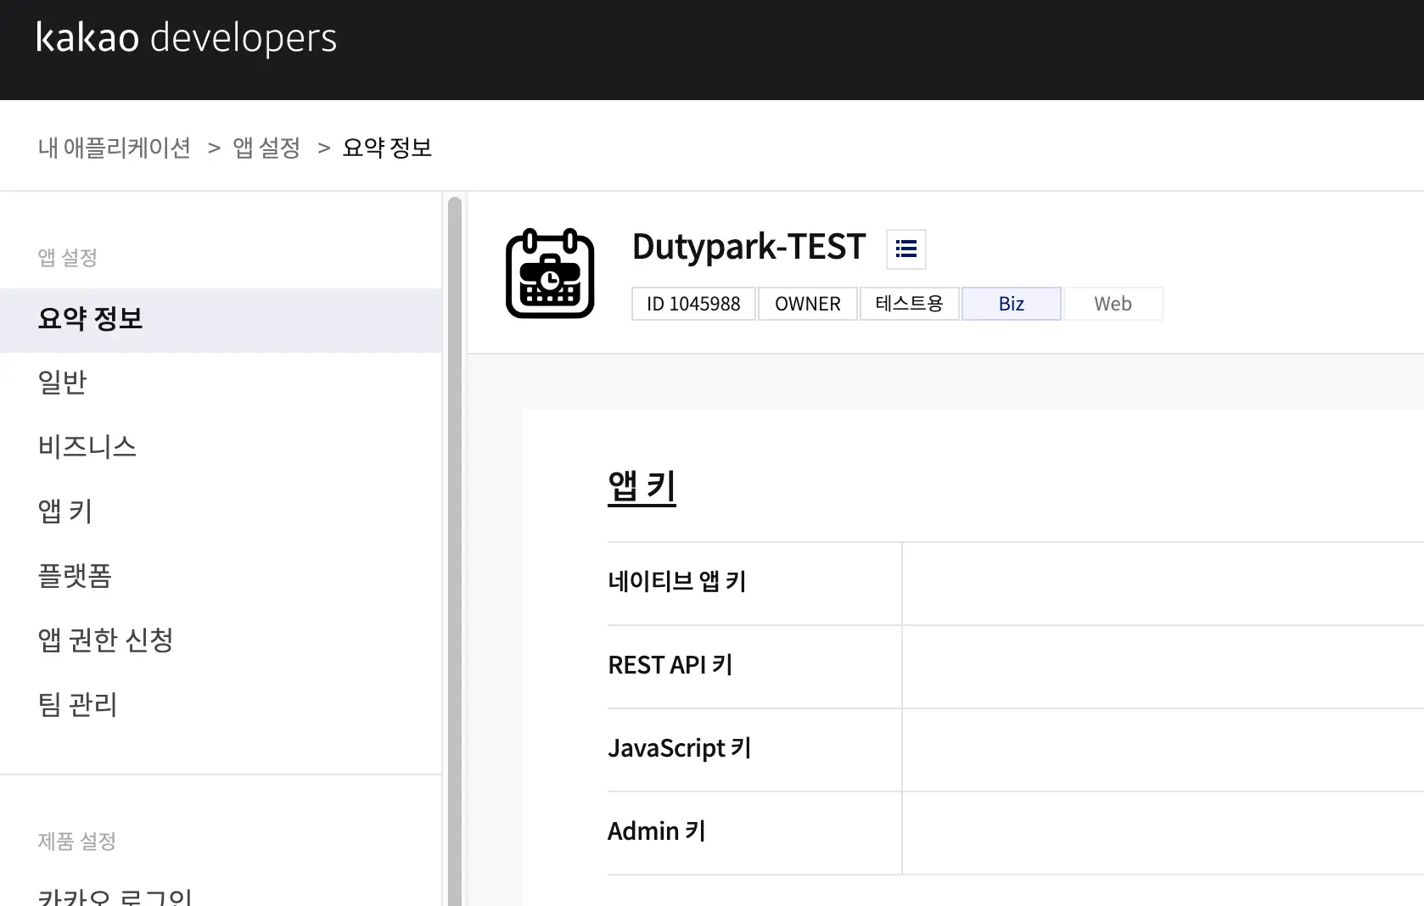Click the Dutypark-TEST calendar app icon
1424x906 pixels.
click(550, 273)
